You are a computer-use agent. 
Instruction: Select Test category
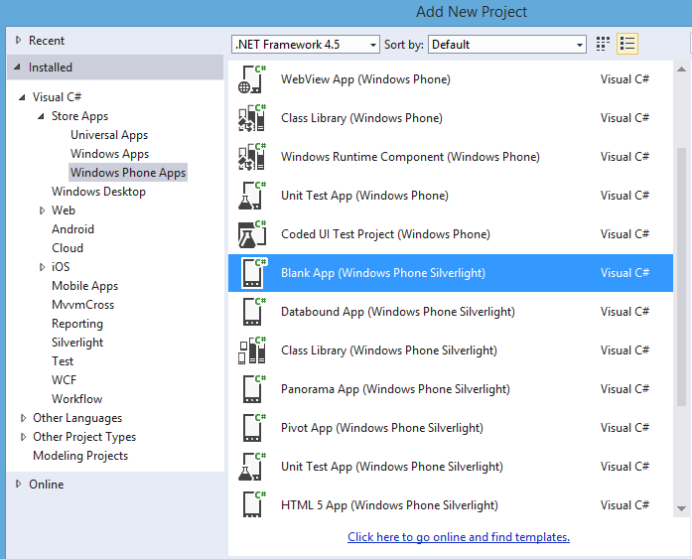pos(63,361)
